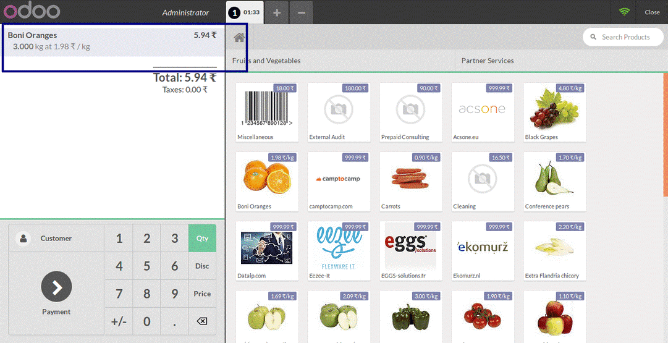Tap numpad digit 9
Viewport: 668px width, 343px height.
tap(175, 294)
